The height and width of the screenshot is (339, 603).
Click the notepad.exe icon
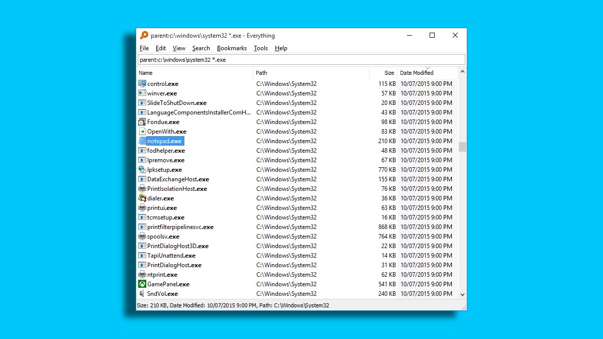tap(142, 141)
